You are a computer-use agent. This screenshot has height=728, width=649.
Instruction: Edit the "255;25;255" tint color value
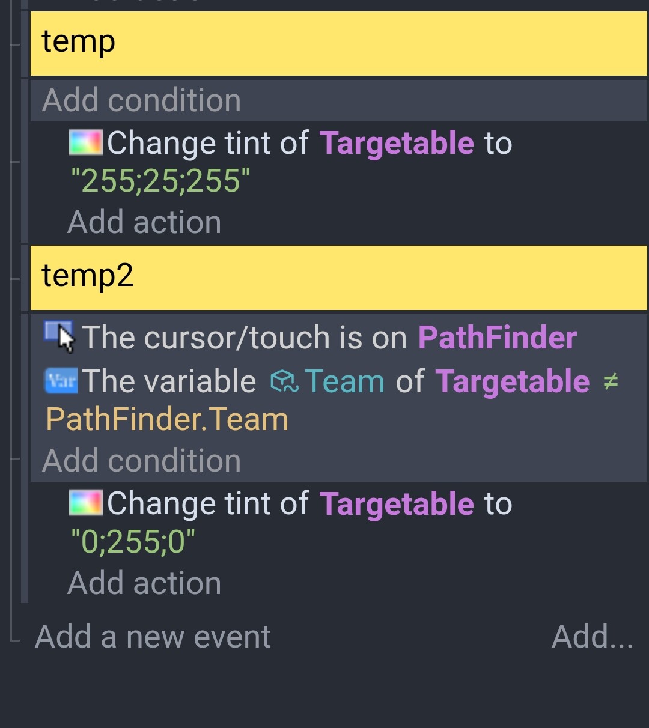pyautogui.click(x=160, y=181)
